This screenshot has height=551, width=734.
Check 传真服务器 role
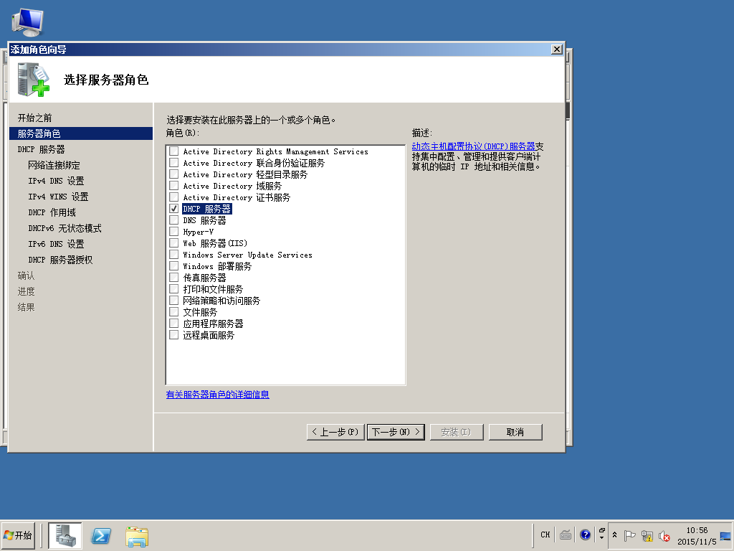[173, 278]
